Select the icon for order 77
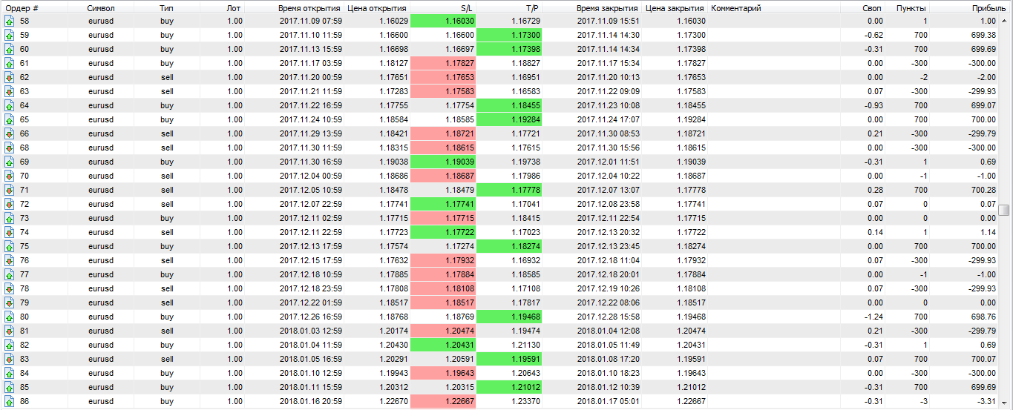 [x=9, y=274]
